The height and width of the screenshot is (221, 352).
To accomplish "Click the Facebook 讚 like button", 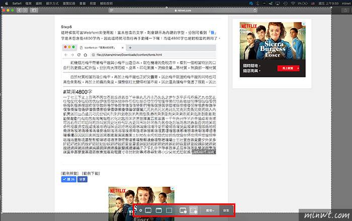I will pyautogui.click(x=68, y=179).
